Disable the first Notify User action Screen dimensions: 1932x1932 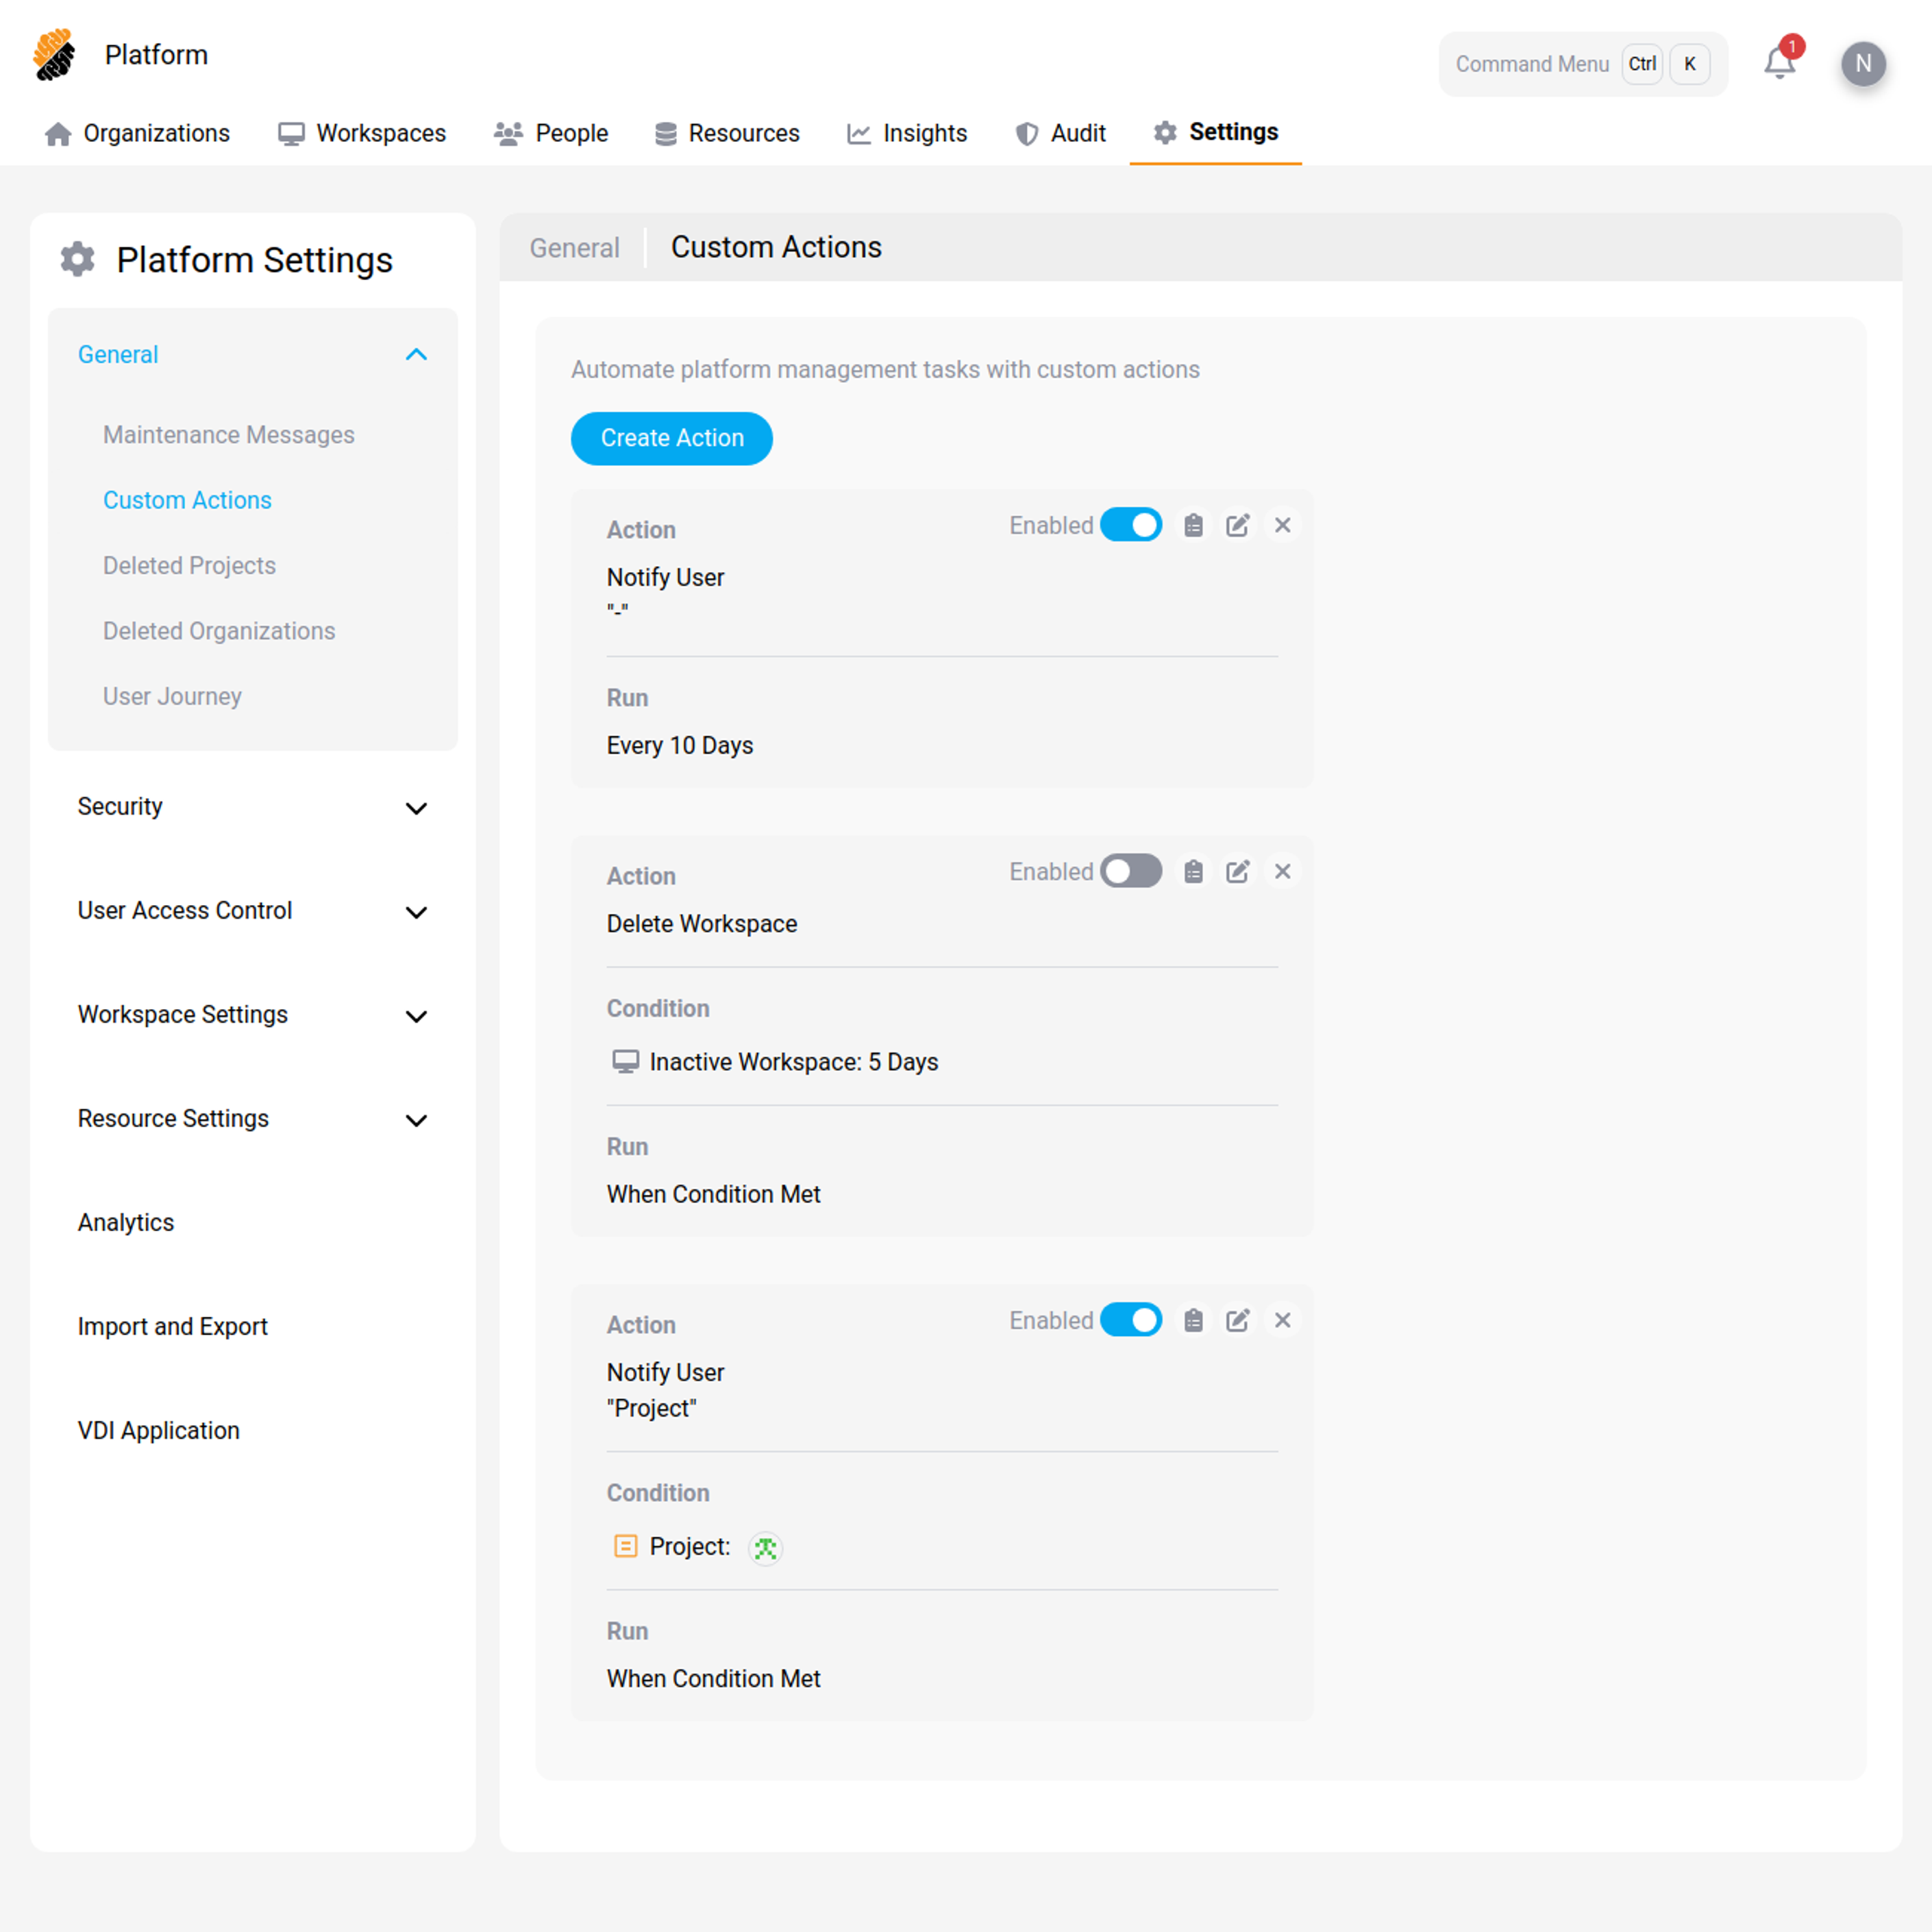(1131, 524)
